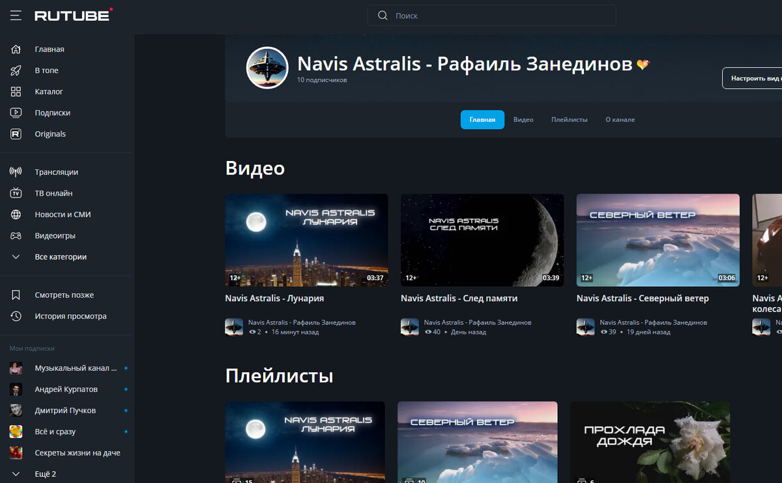
Task: Click channel avatar under Северный ветер video
Action: pos(586,327)
